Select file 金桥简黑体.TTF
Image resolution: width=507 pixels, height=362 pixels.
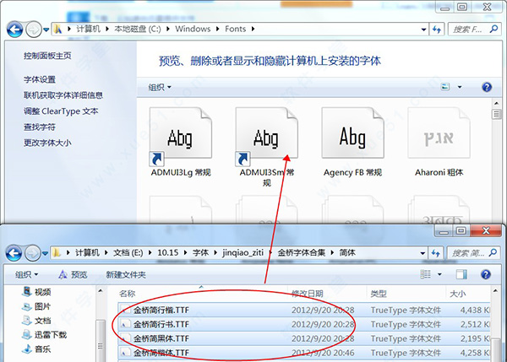[304, 338]
